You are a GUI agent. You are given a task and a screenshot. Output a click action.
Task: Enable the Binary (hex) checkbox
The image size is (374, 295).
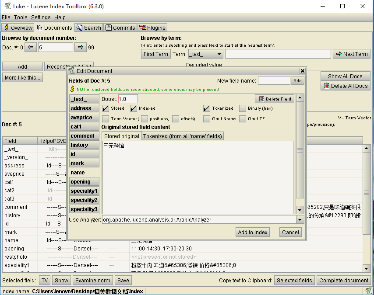point(243,108)
